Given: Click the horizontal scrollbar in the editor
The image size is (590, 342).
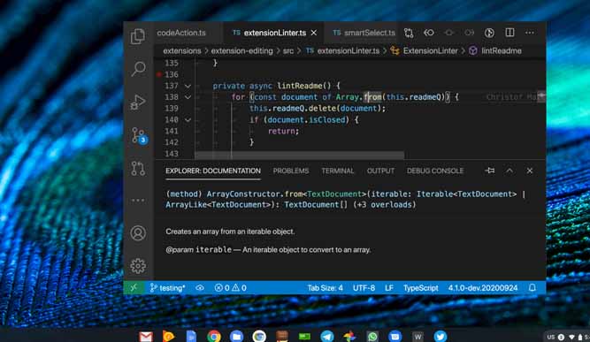Looking at the screenshot, I should (300, 156).
